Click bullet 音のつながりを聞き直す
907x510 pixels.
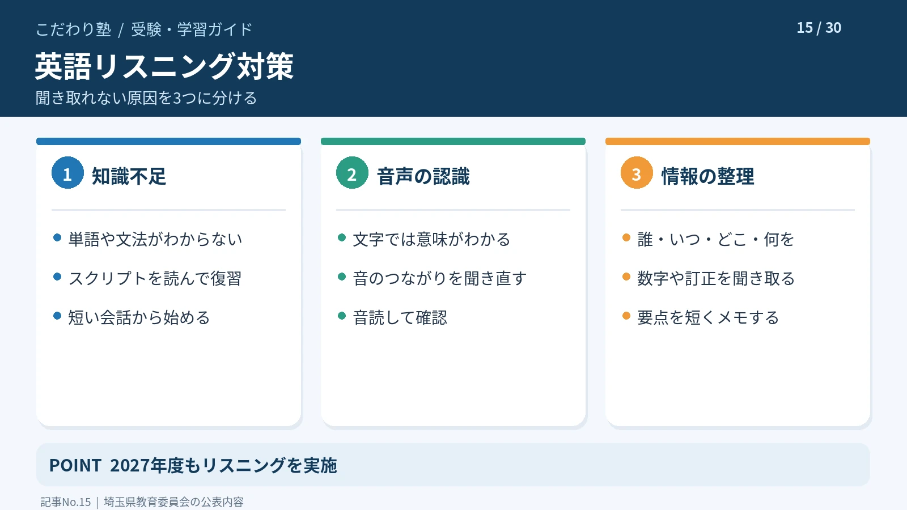tap(439, 279)
